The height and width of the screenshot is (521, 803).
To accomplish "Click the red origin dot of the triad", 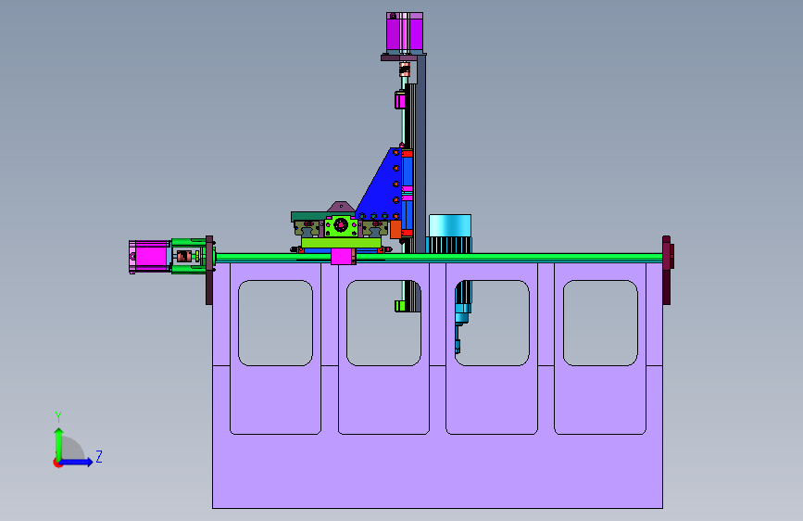I will 57,463.
